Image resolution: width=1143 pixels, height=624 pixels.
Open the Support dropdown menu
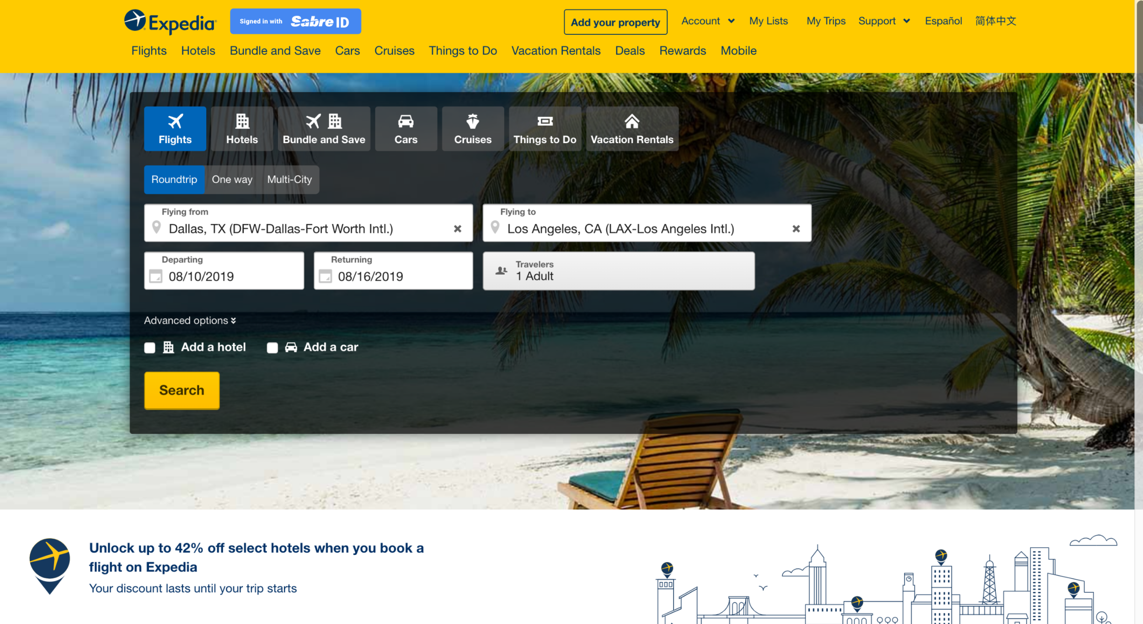pos(884,21)
